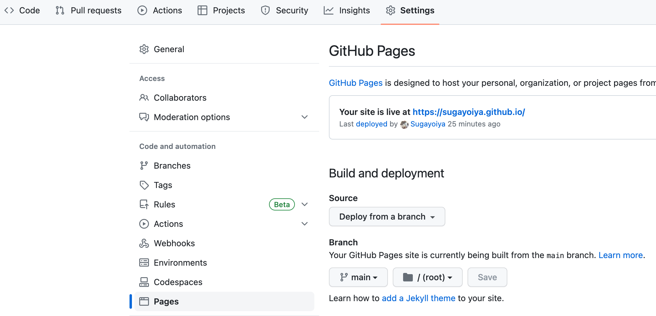Image resolution: width=656 pixels, height=316 pixels.
Task: Click the Moderation options comment icon
Action: [x=144, y=117]
